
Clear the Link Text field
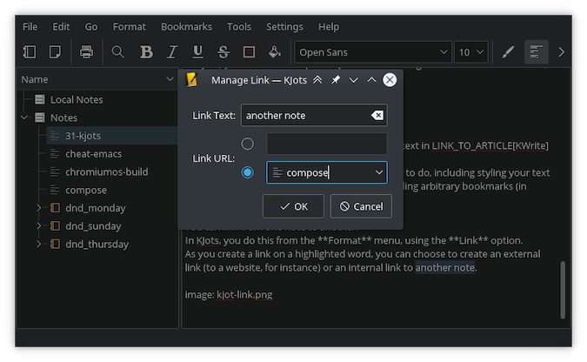377,116
